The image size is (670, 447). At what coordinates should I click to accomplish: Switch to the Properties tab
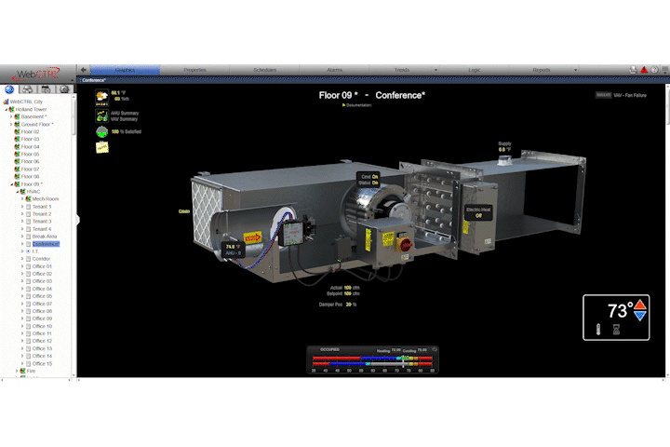(x=194, y=70)
